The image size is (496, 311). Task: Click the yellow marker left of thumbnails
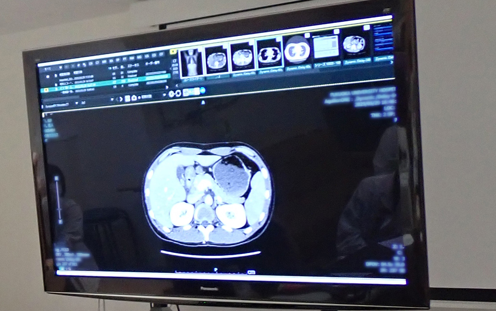pos(173,51)
